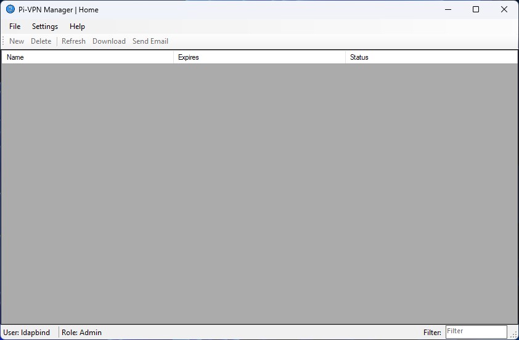This screenshot has height=340, width=519.
Task: Sort by the Expires column header
Action: tap(259, 57)
